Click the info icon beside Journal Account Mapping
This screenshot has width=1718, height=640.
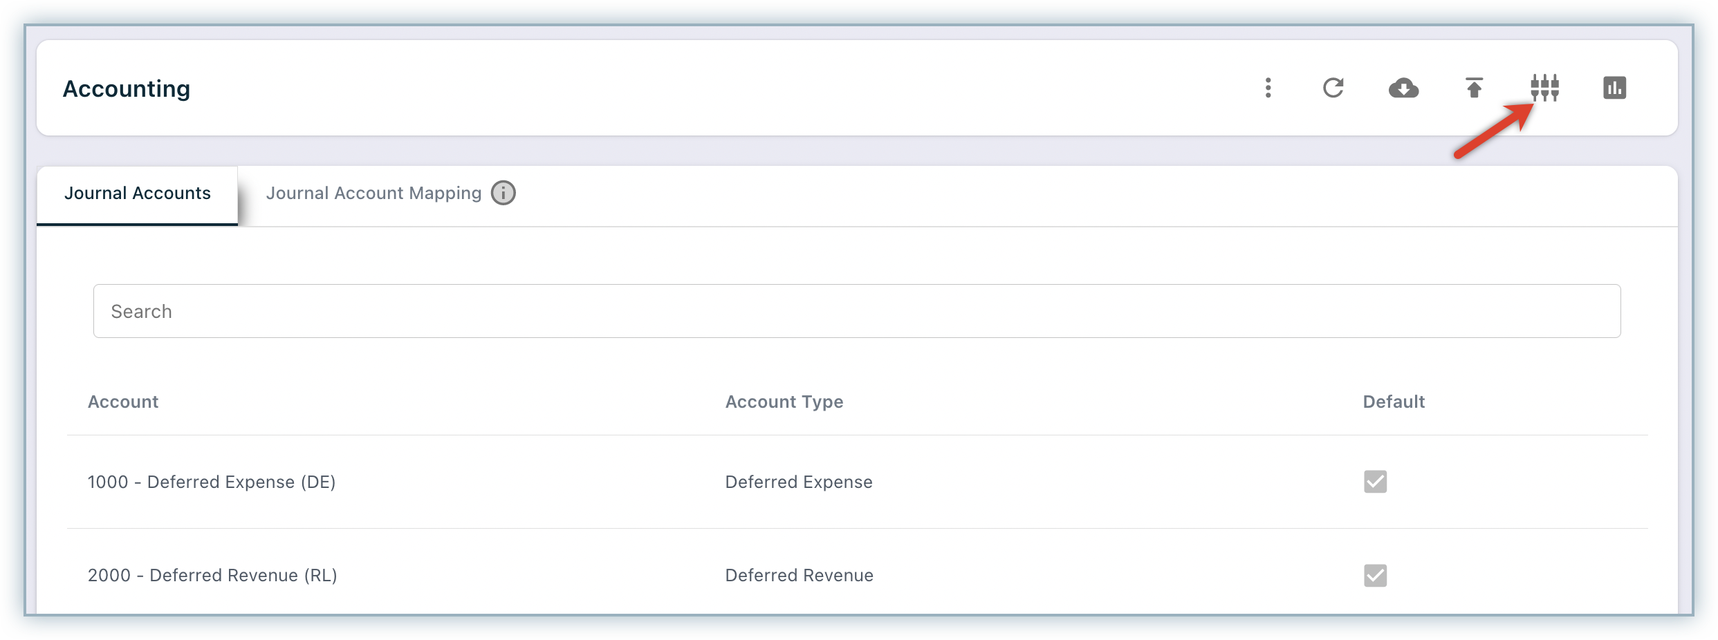coord(504,193)
